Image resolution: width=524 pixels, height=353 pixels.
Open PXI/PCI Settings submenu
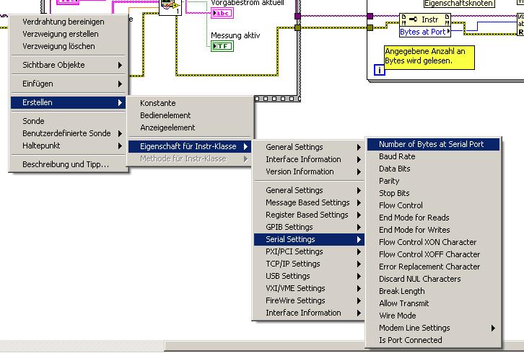click(309, 251)
